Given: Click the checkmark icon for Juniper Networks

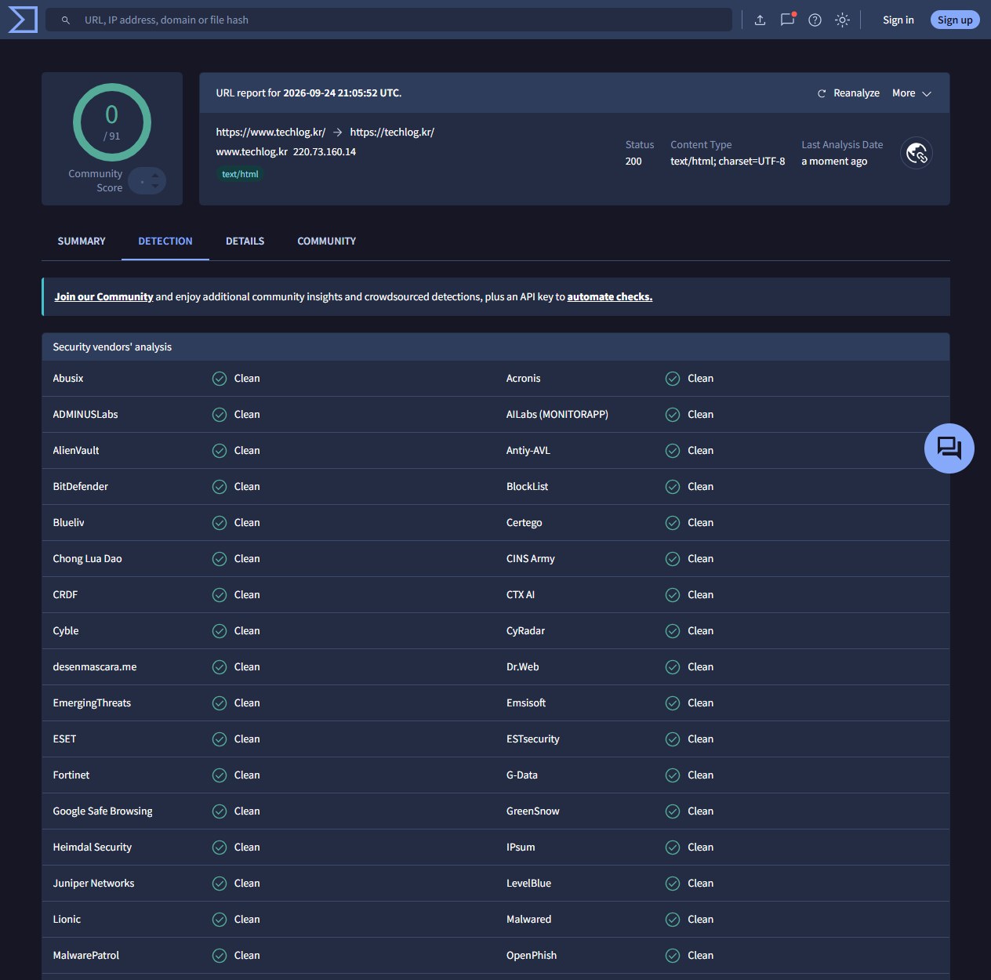Looking at the screenshot, I should click(x=220, y=884).
